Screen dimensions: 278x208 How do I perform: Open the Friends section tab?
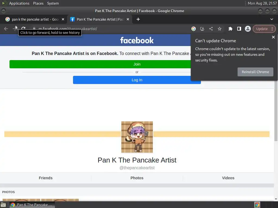[x=46, y=178]
